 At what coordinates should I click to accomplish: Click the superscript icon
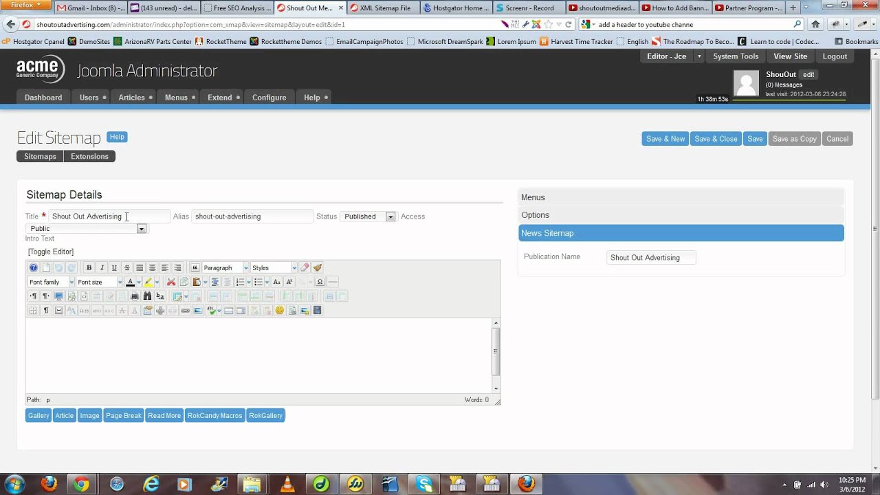[289, 282]
